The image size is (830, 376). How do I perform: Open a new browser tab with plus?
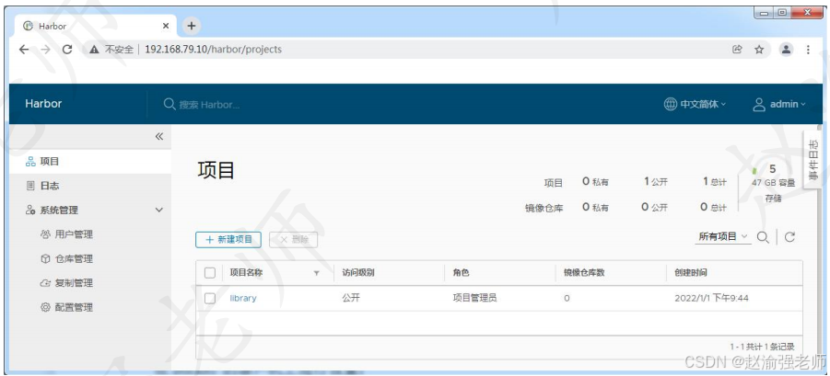click(x=192, y=26)
